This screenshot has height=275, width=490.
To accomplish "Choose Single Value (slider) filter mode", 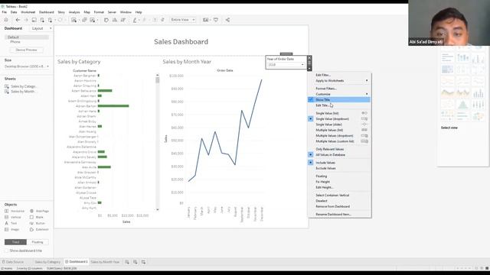I will [339, 125].
